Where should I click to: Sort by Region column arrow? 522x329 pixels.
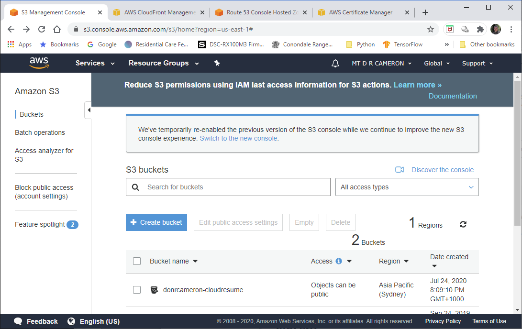tap(406, 262)
